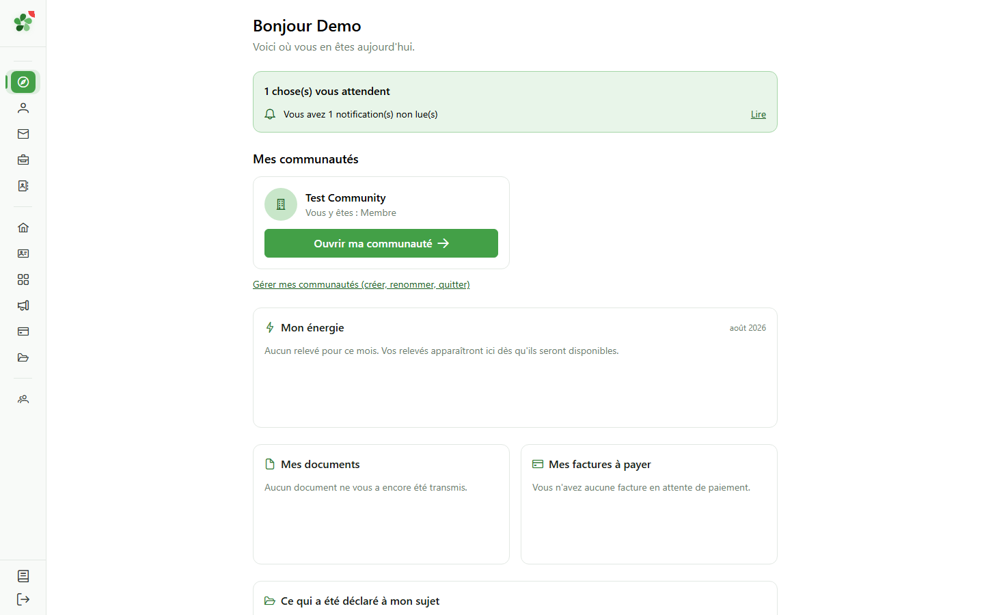The height and width of the screenshot is (615, 984).
Task: Open the credit card billing icon in sidebar
Action: point(23,331)
